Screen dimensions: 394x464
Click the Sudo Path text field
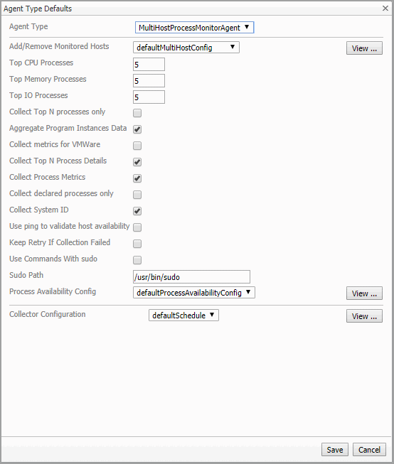point(191,276)
